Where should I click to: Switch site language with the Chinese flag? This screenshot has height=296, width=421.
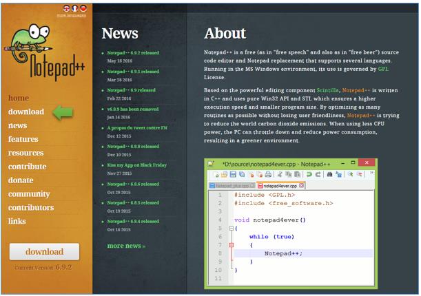[x=83, y=8]
